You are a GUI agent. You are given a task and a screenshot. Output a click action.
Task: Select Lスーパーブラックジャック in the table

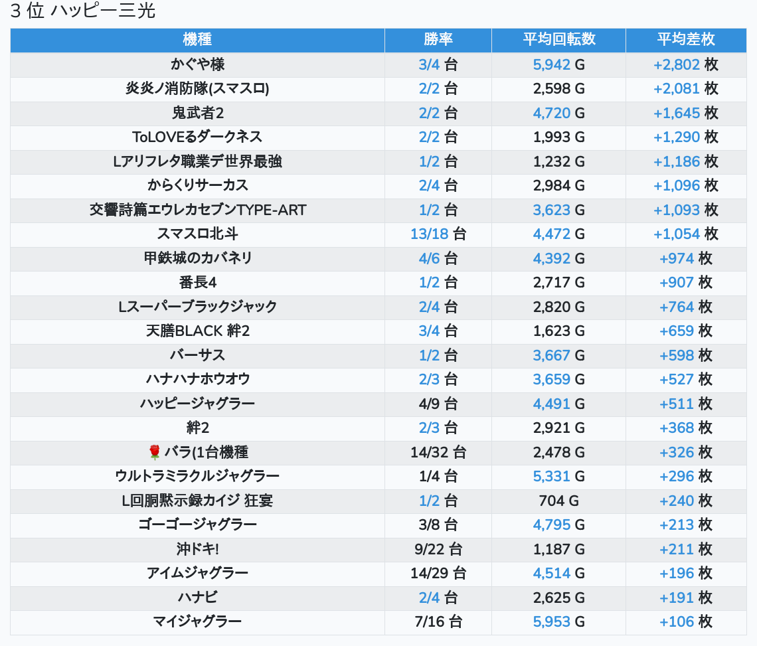[x=197, y=307]
